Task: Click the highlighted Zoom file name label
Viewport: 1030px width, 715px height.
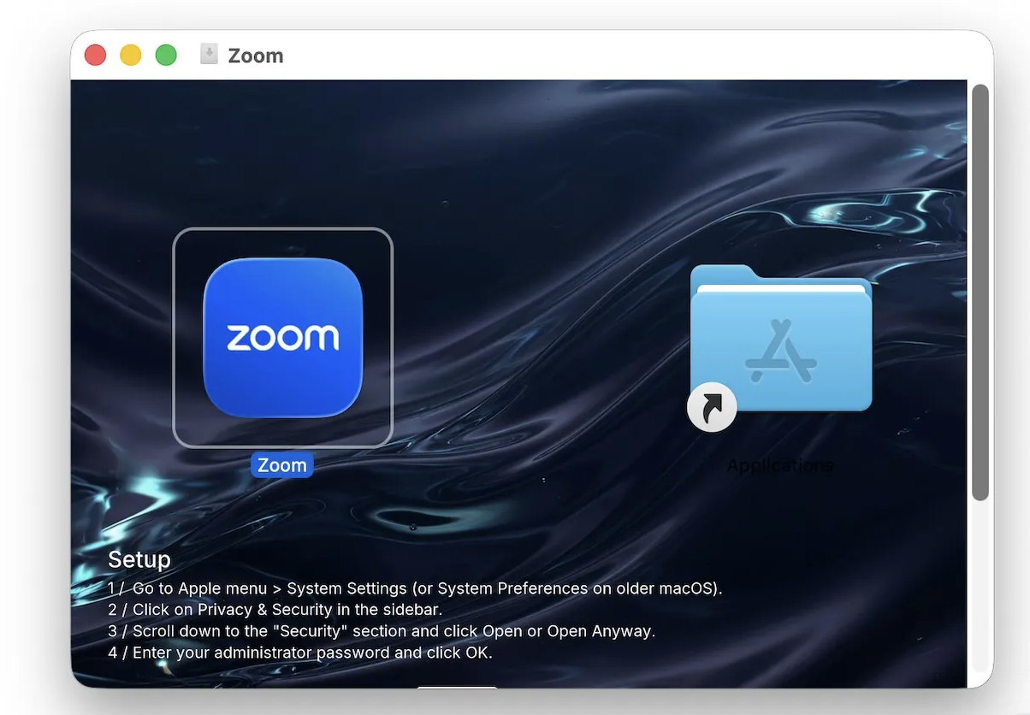Action: (282, 465)
